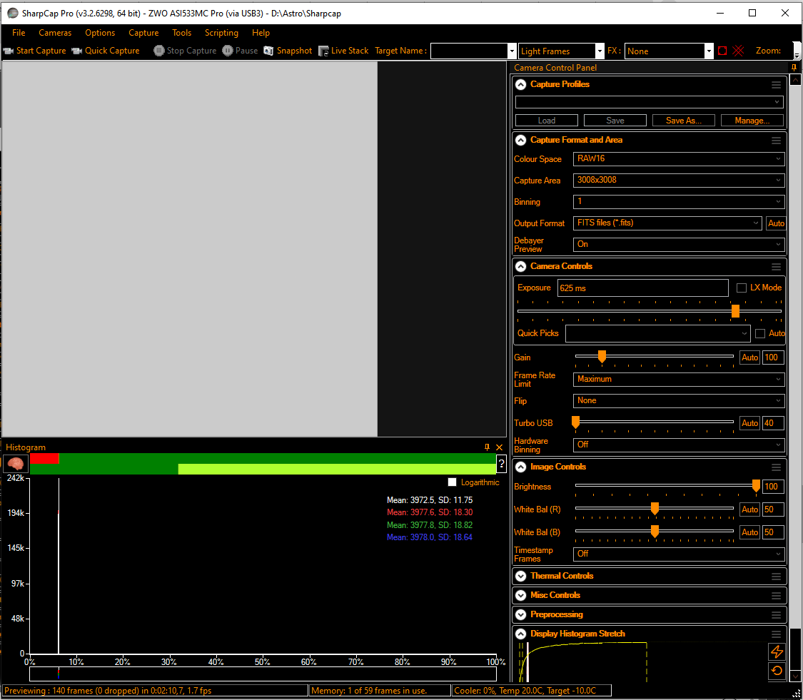This screenshot has height=700, width=803.
Task: Click Quick Capture in the toolbar
Action: (x=106, y=51)
